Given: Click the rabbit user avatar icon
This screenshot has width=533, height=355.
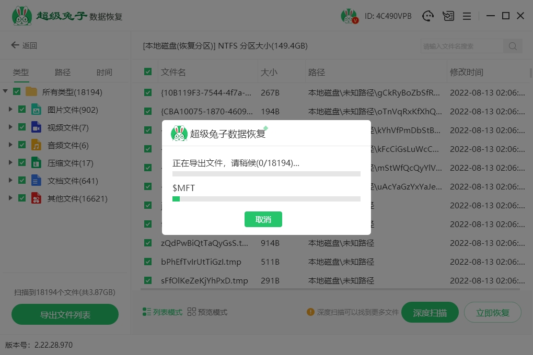Looking at the screenshot, I should tap(349, 16).
